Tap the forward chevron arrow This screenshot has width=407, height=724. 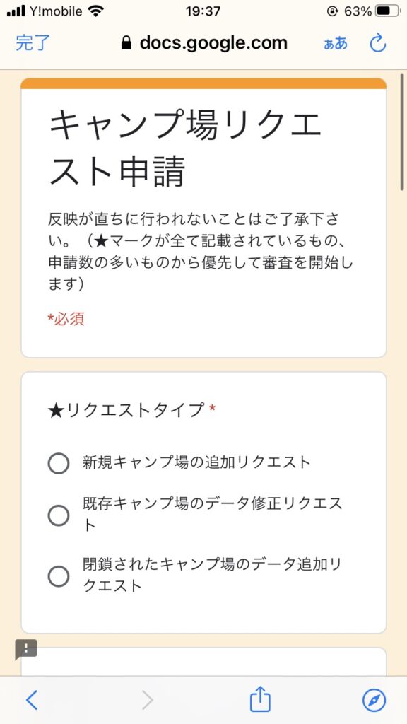point(147,701)
